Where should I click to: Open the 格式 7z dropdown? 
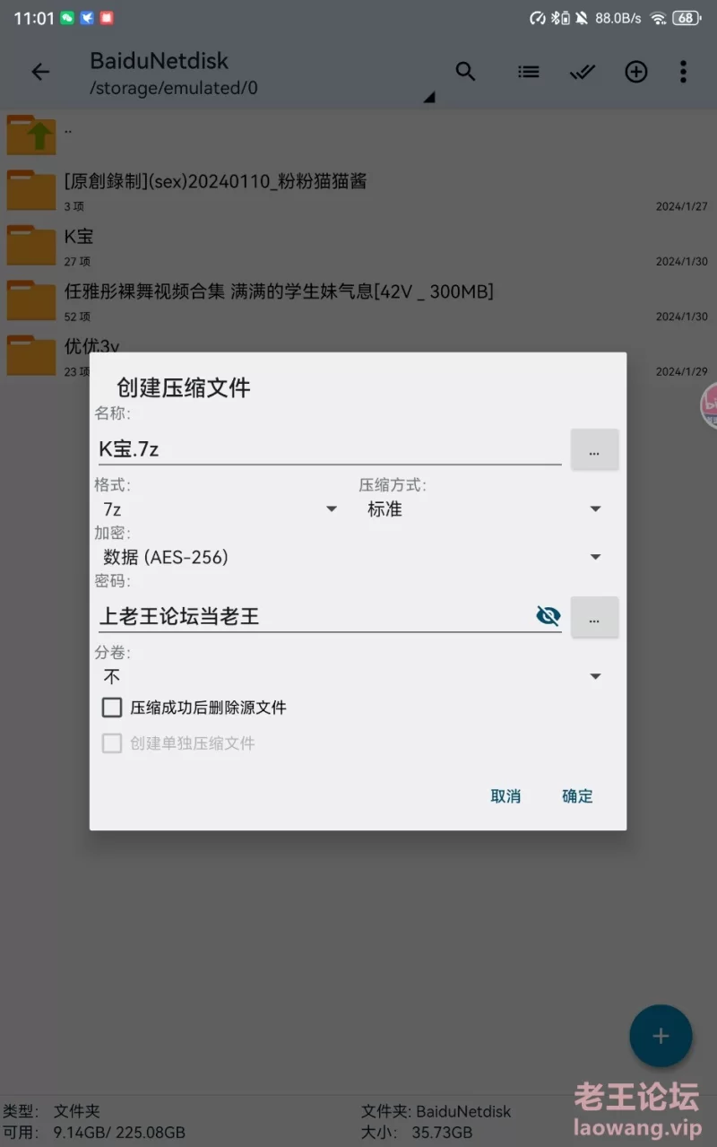220,508
